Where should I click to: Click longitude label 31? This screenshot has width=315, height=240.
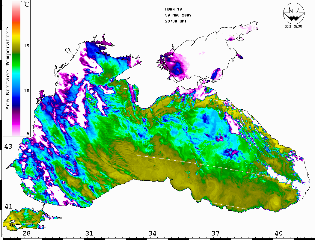pos(89,233)
